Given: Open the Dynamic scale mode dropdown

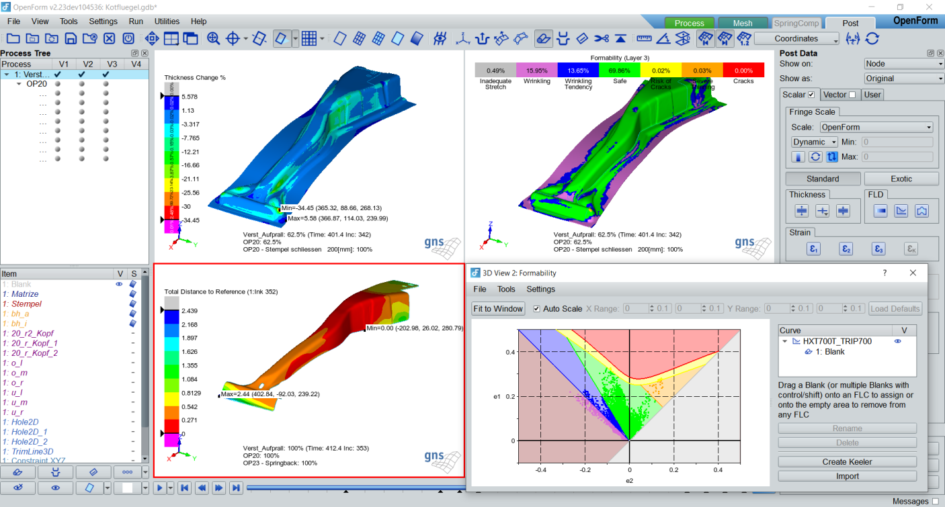Looking at the screenshot, I should 815,142.
